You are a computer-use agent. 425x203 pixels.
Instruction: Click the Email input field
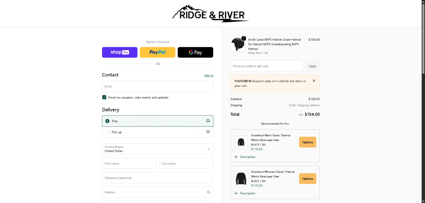point(158,86)
